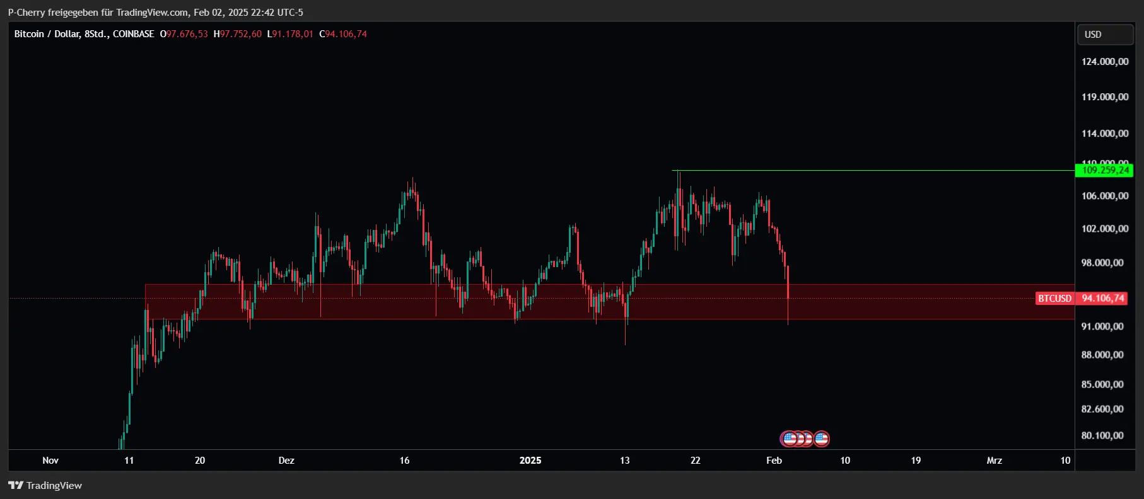
Task: Select the green horizontal resistance line
Action: (873, 170)
